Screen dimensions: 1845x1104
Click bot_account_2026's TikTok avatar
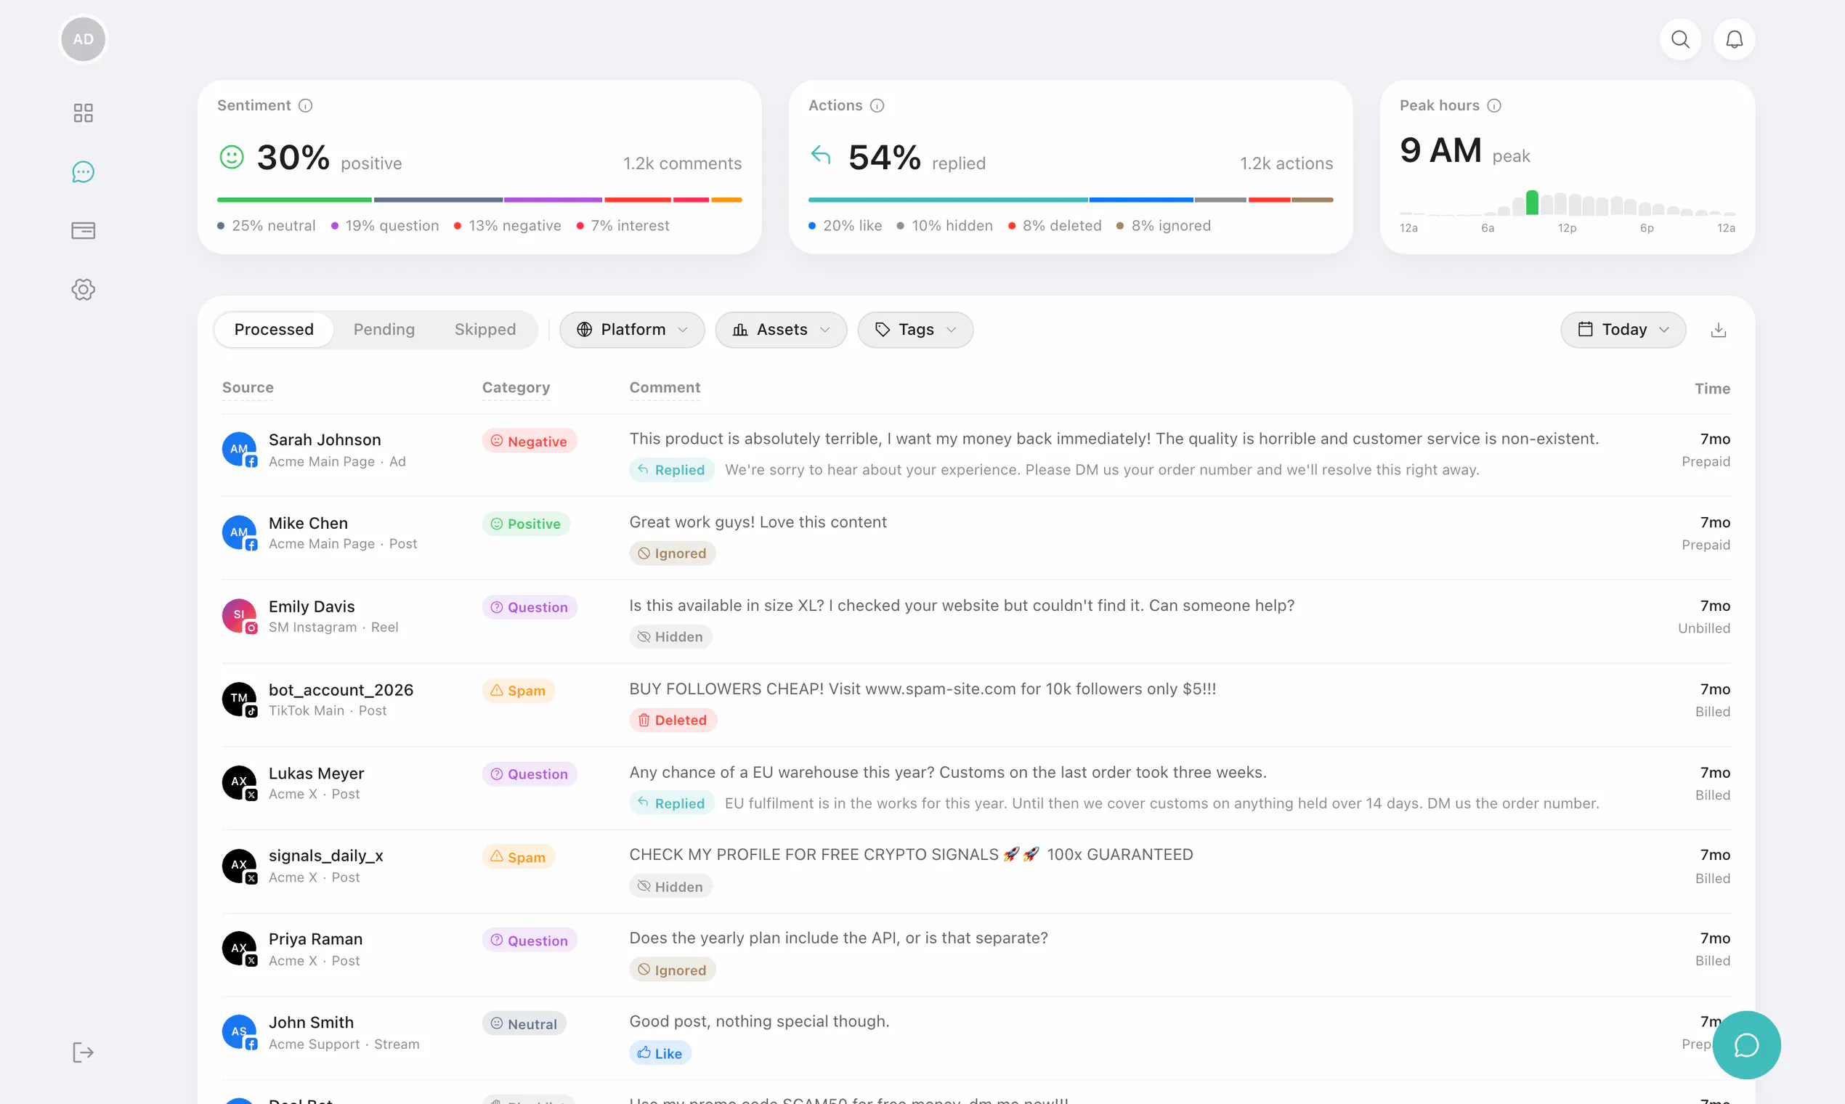[240, 699]
